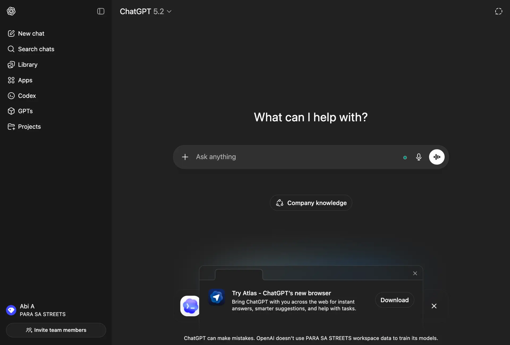
Task: Click the purple terminal app icon
Action: tap(190, 306)
